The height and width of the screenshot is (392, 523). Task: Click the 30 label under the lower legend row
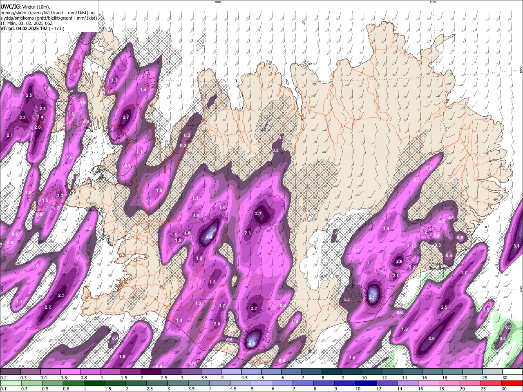click(x=505, y=389)
